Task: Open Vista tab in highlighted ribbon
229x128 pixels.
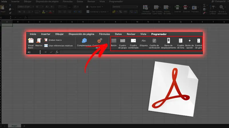Action: point(143,34)
